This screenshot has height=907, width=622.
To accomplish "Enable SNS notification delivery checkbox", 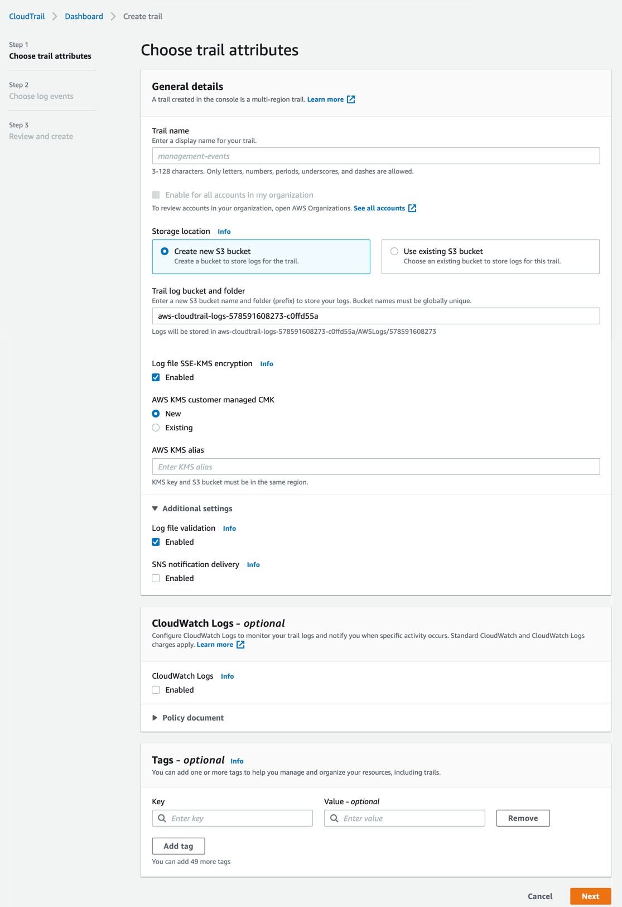I will [156, 578].
